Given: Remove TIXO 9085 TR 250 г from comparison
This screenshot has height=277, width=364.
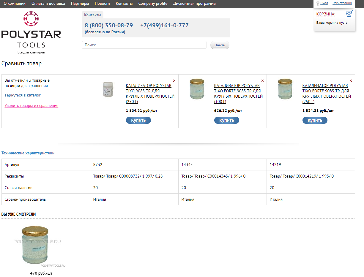Looking at the screenshot, I should [x=174, y=80].
